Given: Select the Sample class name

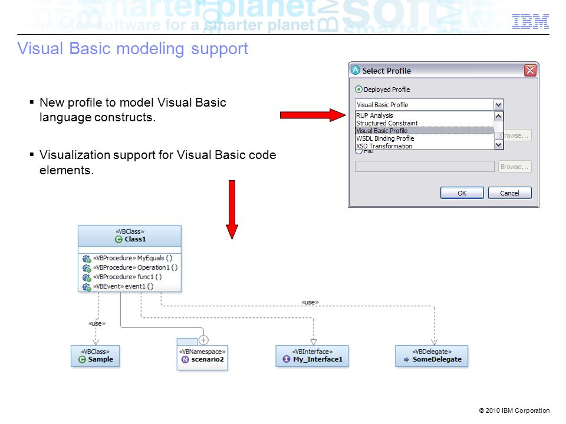Looking at the screenshot, I should [x=100, y=359].
